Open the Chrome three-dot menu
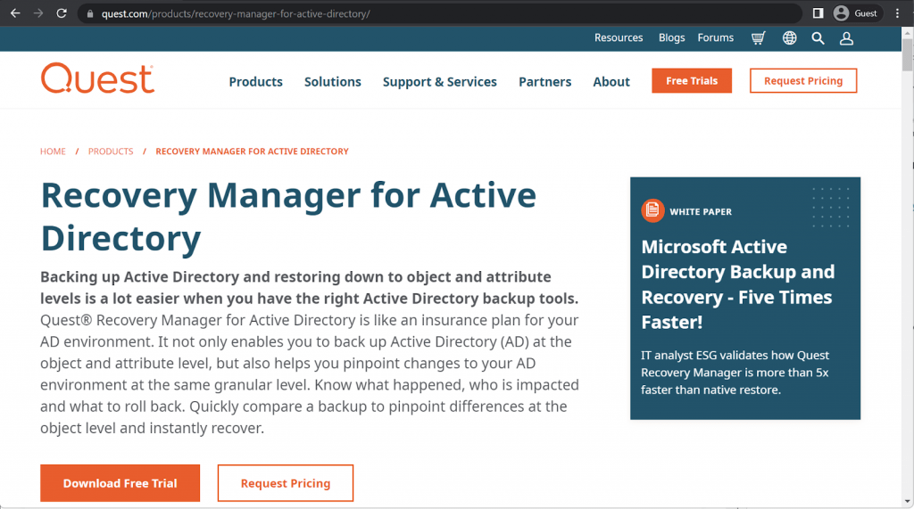The height and width of the screenshot is (509, 914). tap(897, 13)
